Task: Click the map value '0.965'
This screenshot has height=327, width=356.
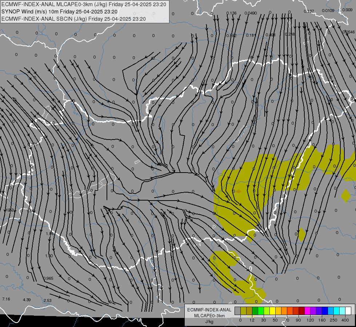Action: coord(48,278)
